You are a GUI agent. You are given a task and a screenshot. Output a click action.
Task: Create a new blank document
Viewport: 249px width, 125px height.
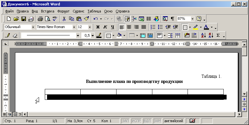tap(9, 19)
